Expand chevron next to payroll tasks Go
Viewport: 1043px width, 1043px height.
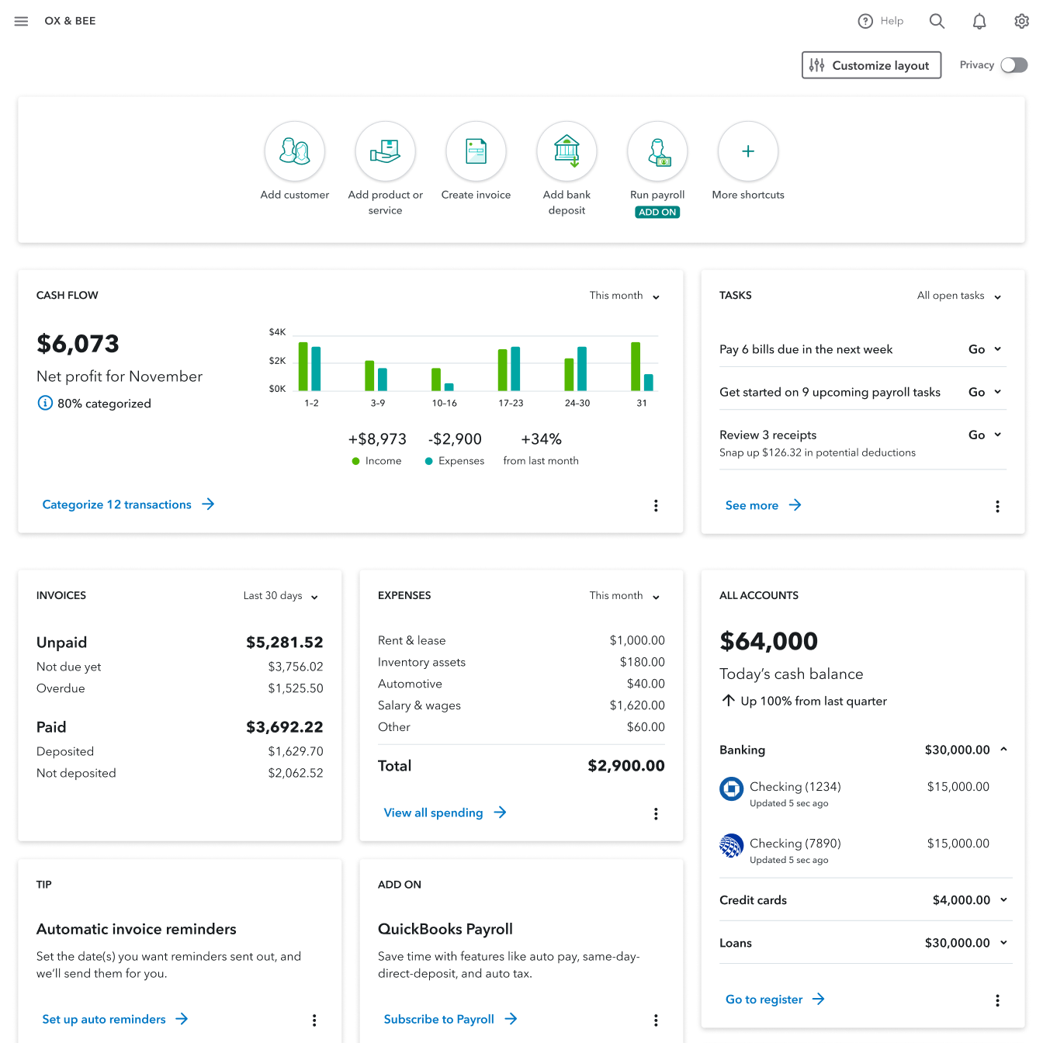pos(998,392)
